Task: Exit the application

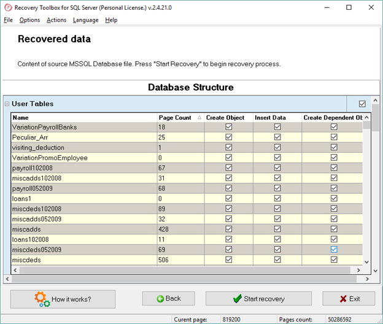Action: (x=349, y=298)
